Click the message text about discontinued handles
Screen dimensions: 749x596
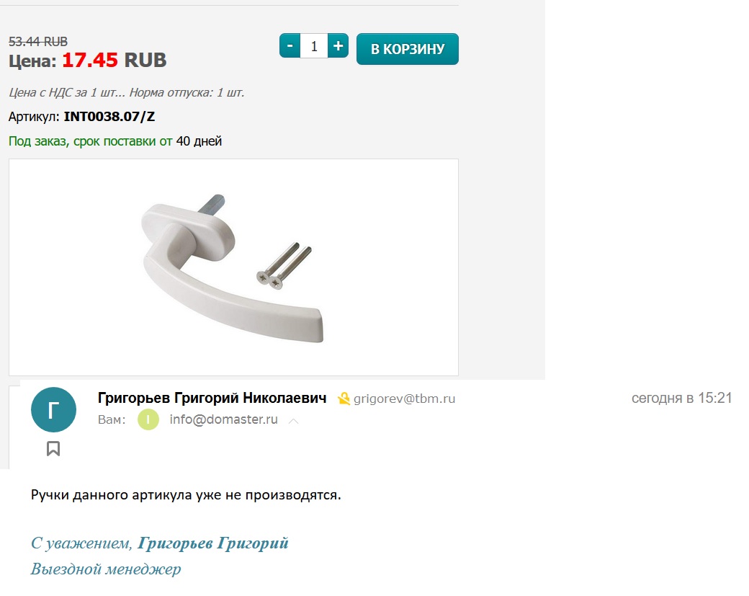click(x=186, y=494)
